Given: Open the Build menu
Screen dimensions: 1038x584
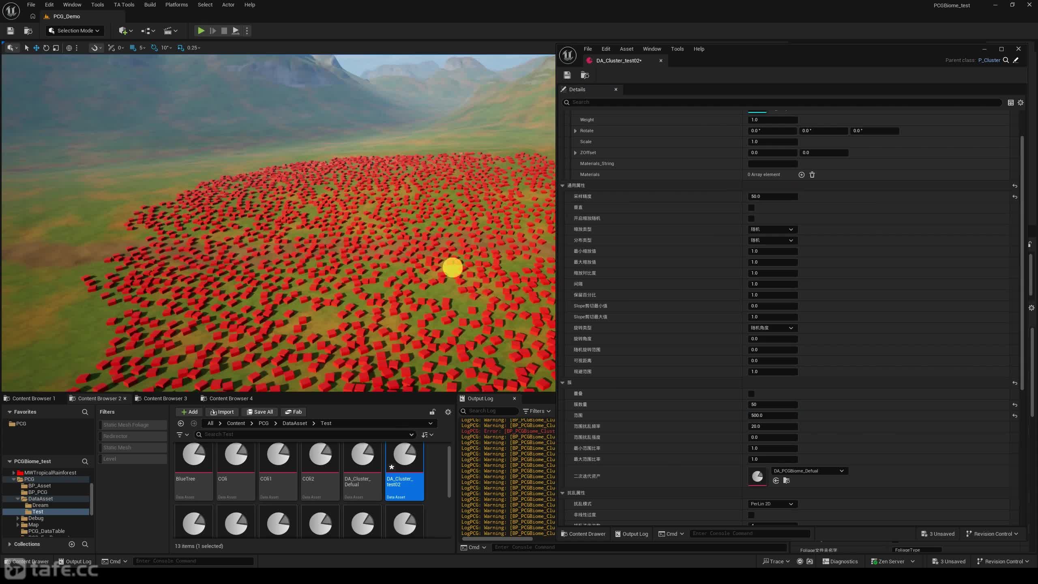Looking at the screenshot, I should point(150,5).
